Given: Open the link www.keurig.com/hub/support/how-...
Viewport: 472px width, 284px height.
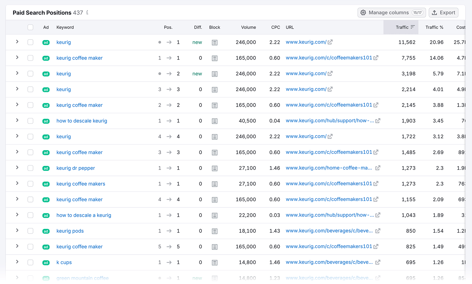Looking at the screenshot, I should coord(328,120).
